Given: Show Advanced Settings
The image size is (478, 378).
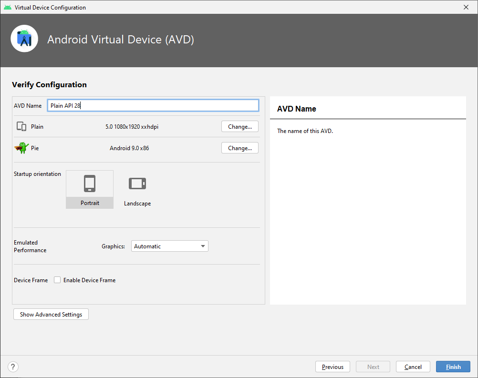Looking at the screenshot, I should tap(51, 314).
